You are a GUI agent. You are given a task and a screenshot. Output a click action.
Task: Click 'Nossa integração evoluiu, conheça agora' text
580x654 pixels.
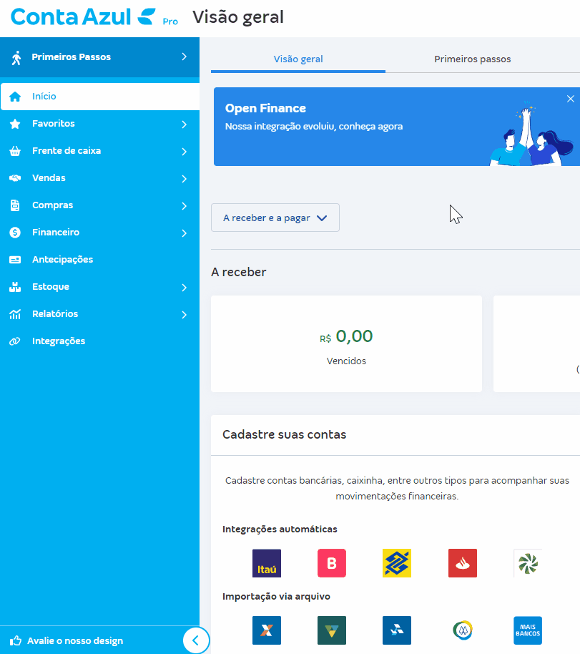point(314,127)
